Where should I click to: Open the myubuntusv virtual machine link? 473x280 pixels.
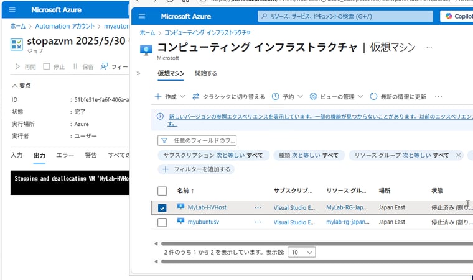tap(204, 222)
